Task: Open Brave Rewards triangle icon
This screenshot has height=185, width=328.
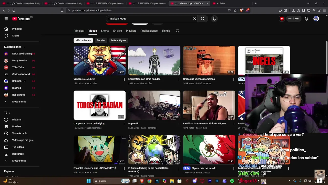Action: (x=247, y=10)
